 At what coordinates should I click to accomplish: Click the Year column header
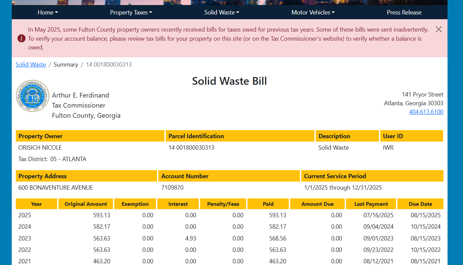point(36,204)
